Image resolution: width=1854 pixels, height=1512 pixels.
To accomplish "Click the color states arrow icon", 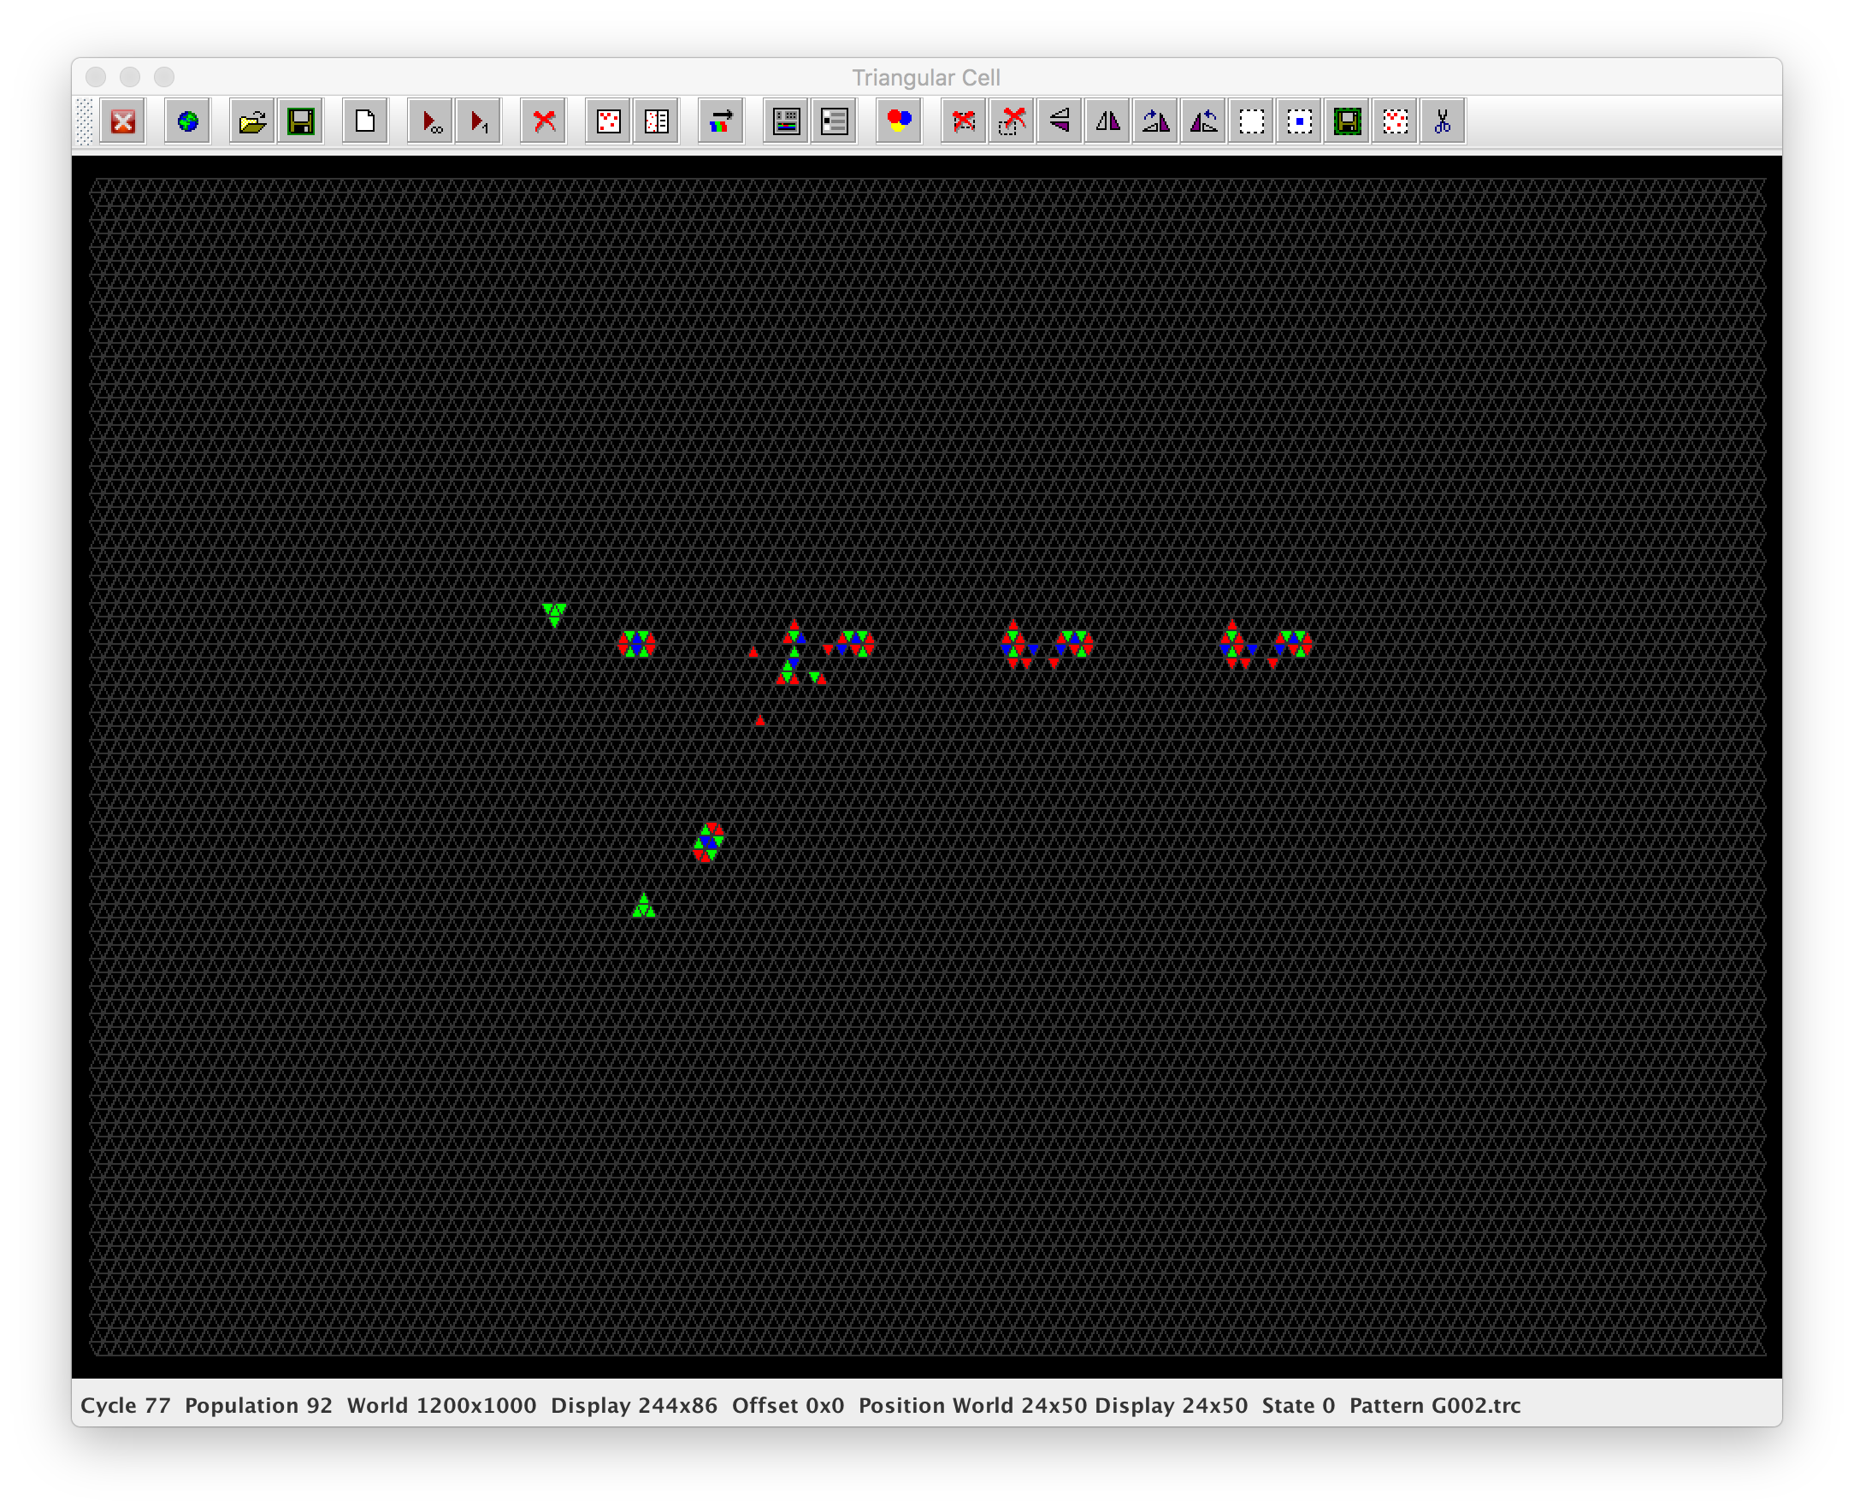I will click(x=721, y=121).
